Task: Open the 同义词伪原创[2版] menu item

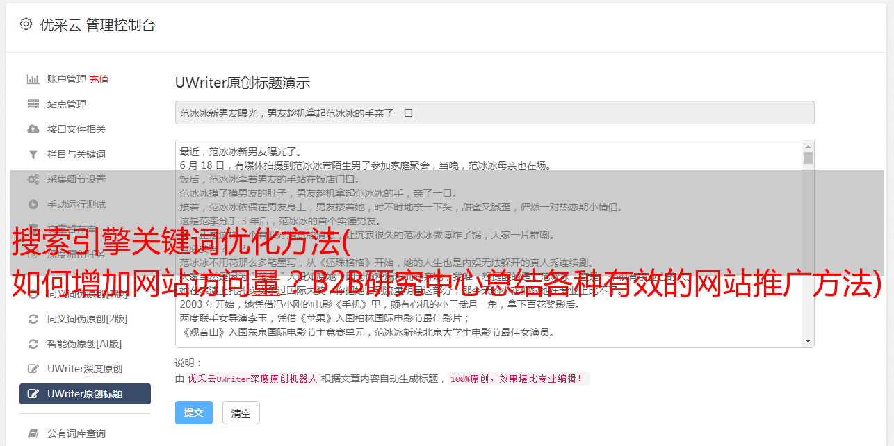Action: click(x=87, y=319)
